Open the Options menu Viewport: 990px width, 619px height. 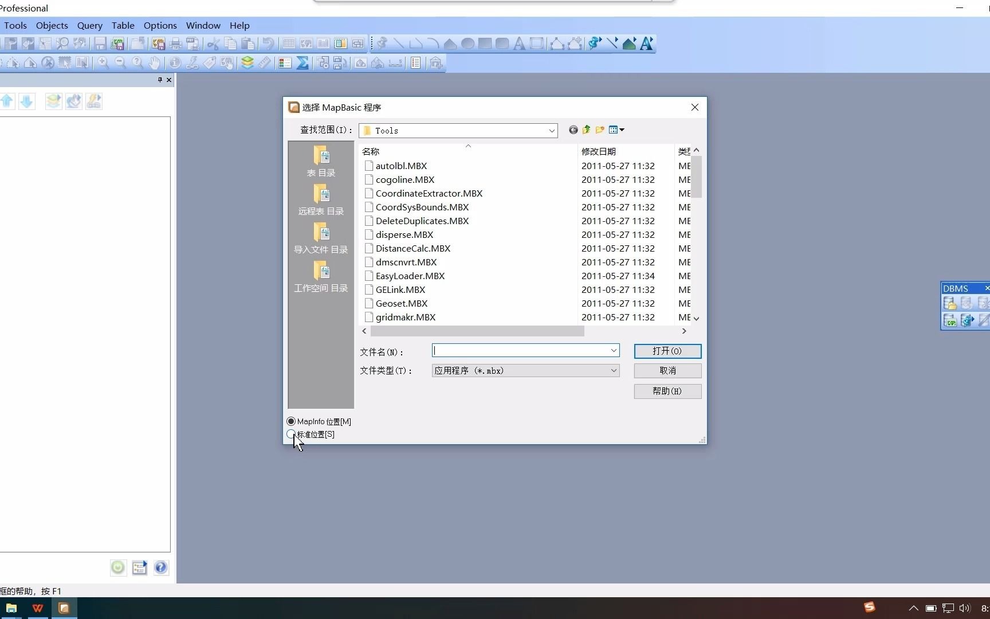tap(160, 25)
